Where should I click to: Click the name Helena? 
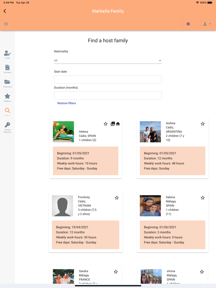point(83,132)
